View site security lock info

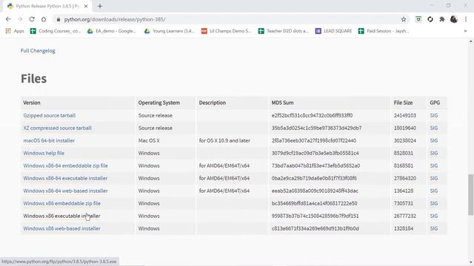(x=59, y=19)
